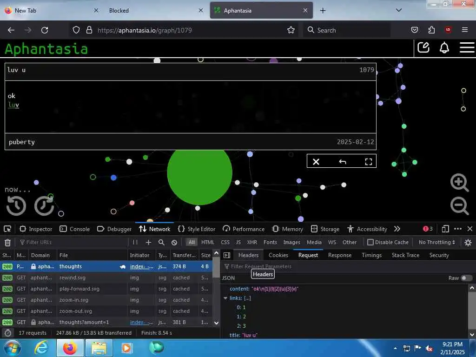Image resolution: width=476 pixels, height=357 pixels.
Task: Click the luv link in thought content
Action: pyautogui.click(x=13, y=105)
